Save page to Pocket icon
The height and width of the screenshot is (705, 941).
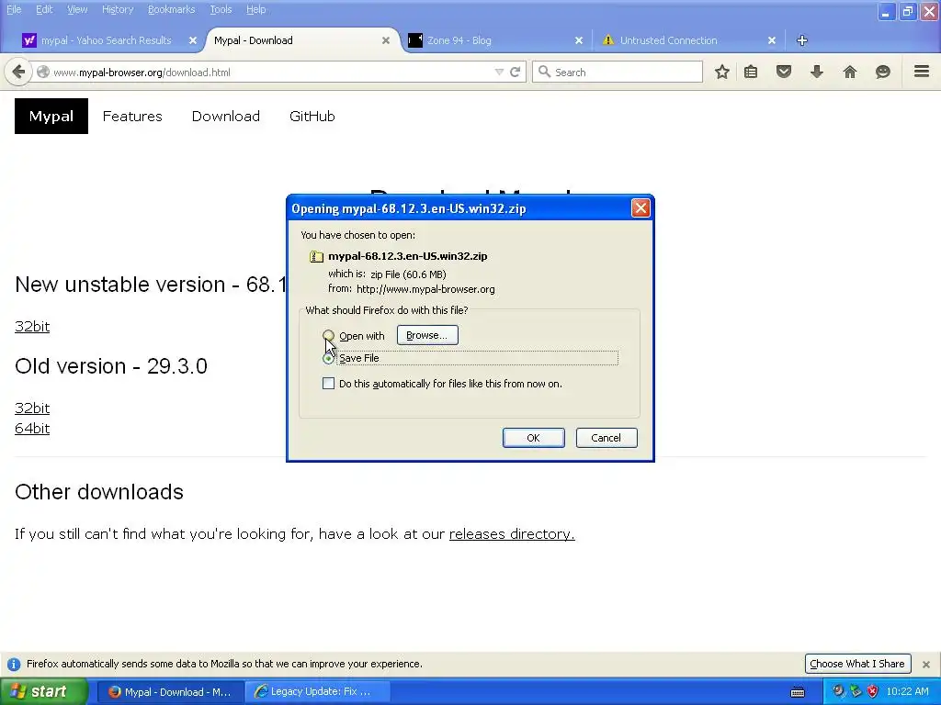[x=784, y=72]
